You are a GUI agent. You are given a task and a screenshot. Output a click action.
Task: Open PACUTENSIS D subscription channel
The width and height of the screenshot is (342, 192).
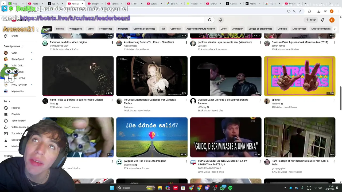(x=19, y=85)
